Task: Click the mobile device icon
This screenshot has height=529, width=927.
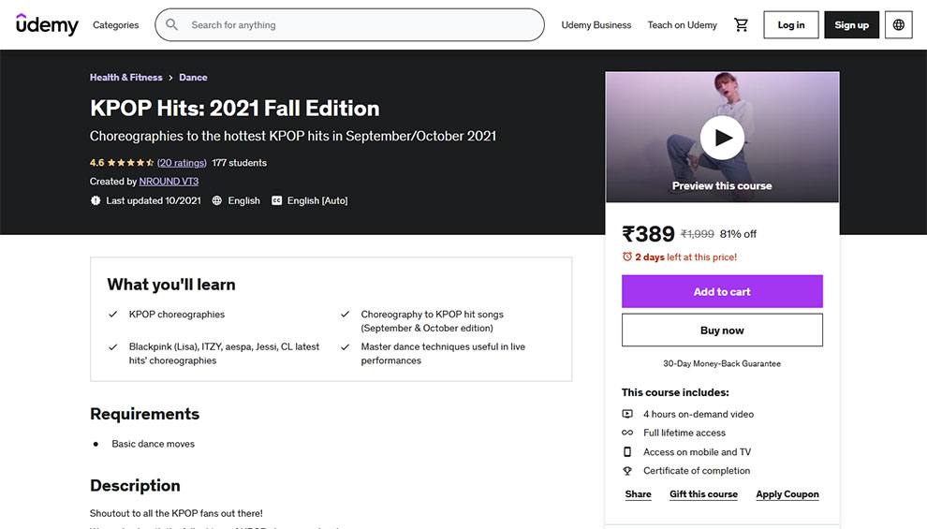Action: pos(627,451)
